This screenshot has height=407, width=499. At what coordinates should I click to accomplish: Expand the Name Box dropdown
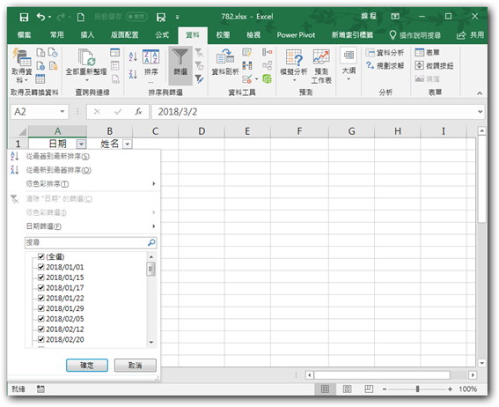coord(62,112)
